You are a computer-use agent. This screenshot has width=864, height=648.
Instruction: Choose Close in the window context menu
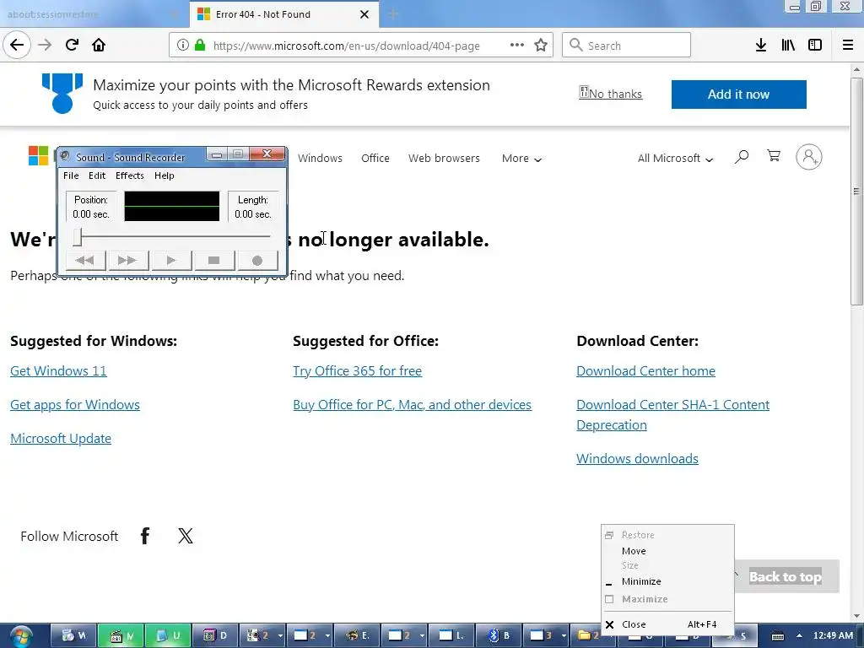point(667,624)
